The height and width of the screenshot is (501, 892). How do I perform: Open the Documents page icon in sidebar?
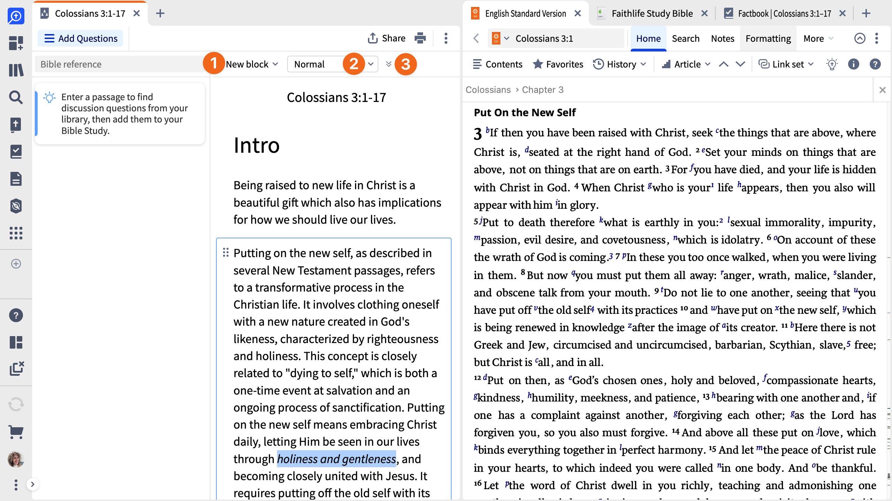coord(16,179)
